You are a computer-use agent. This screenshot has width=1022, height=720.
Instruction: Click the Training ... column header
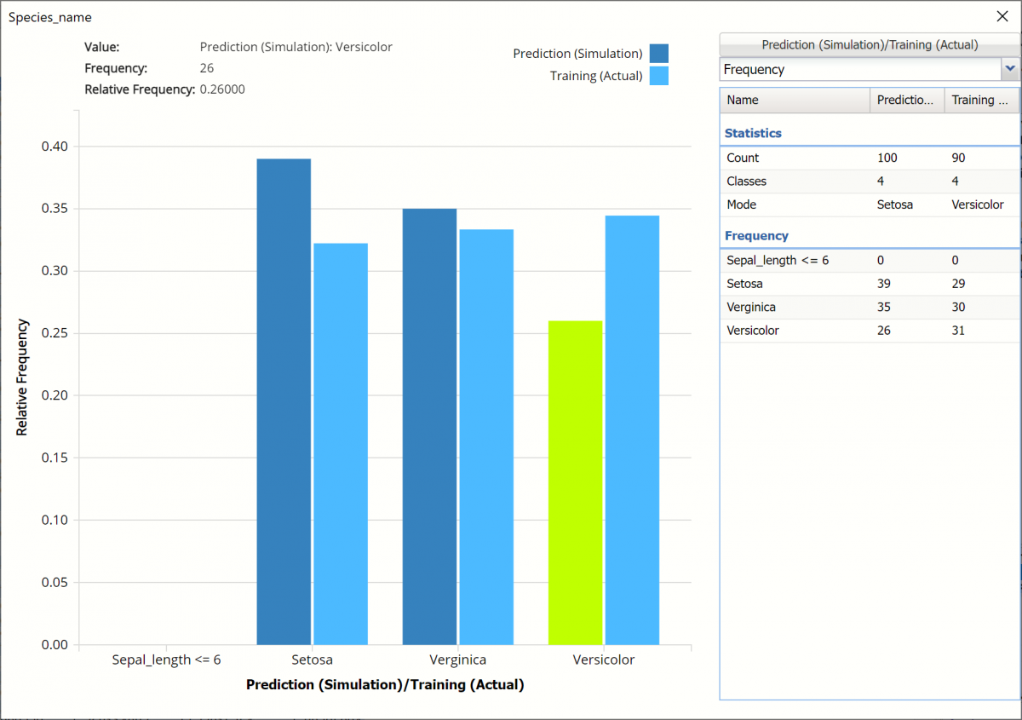[980, 100]
